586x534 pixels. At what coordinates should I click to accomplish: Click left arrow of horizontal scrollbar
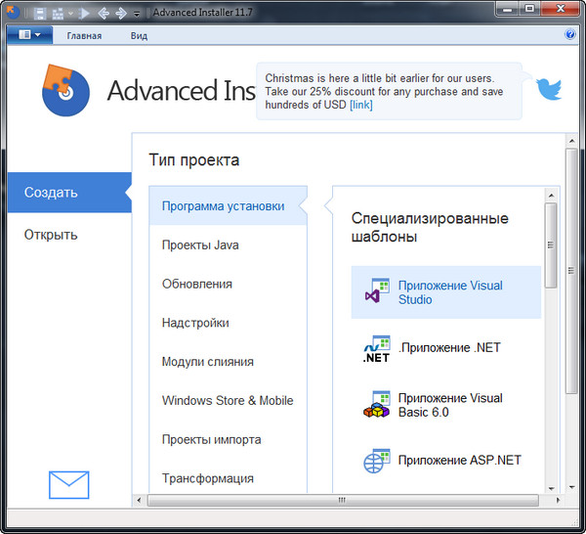[x=139, y=500]
